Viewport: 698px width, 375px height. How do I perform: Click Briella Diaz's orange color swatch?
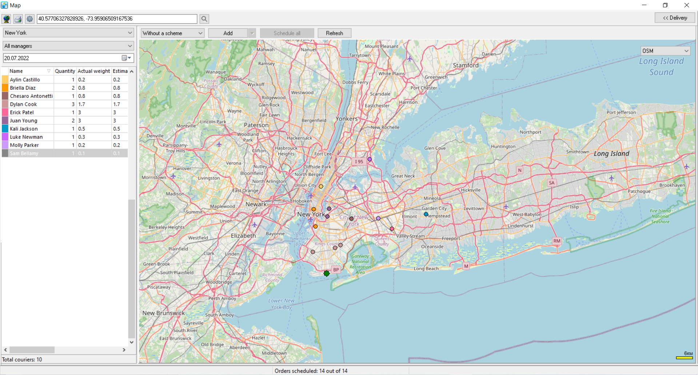coord(5,88)
